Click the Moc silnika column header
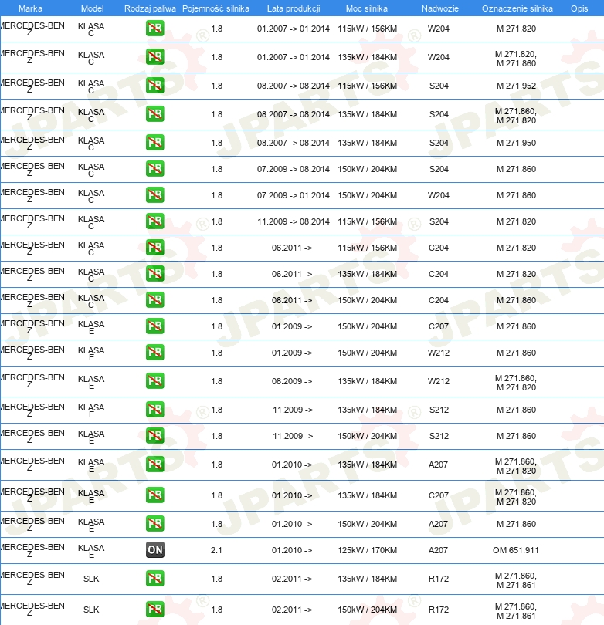 click(x=367, y=8)
